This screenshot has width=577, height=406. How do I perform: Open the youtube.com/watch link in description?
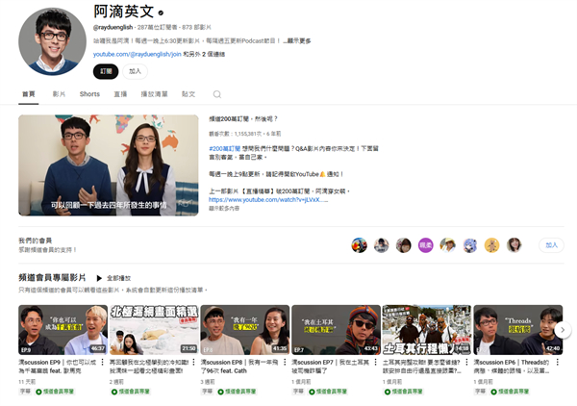[268, 200]
